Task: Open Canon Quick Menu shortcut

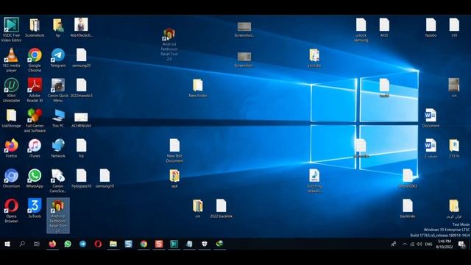Action: point(58,90)
